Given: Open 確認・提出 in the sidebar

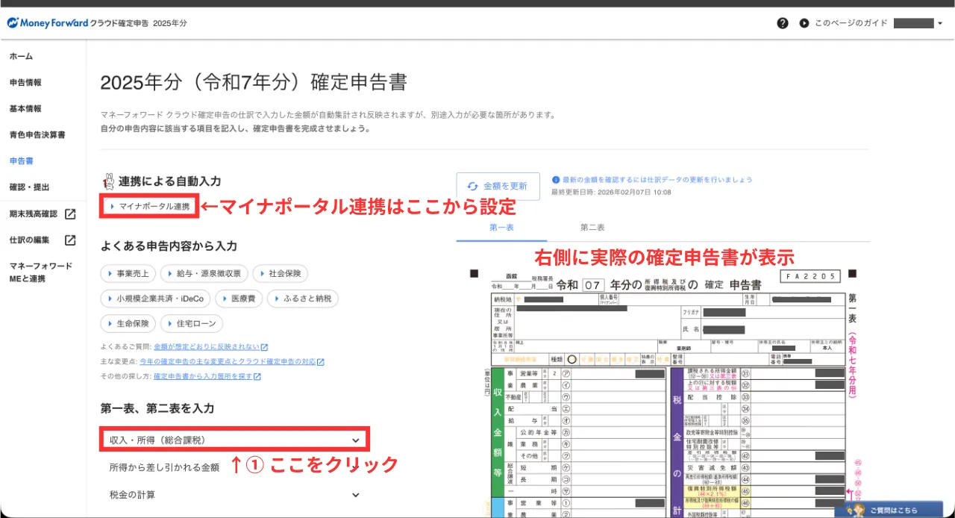Looking at the screenshot, I should click(31, 187).
